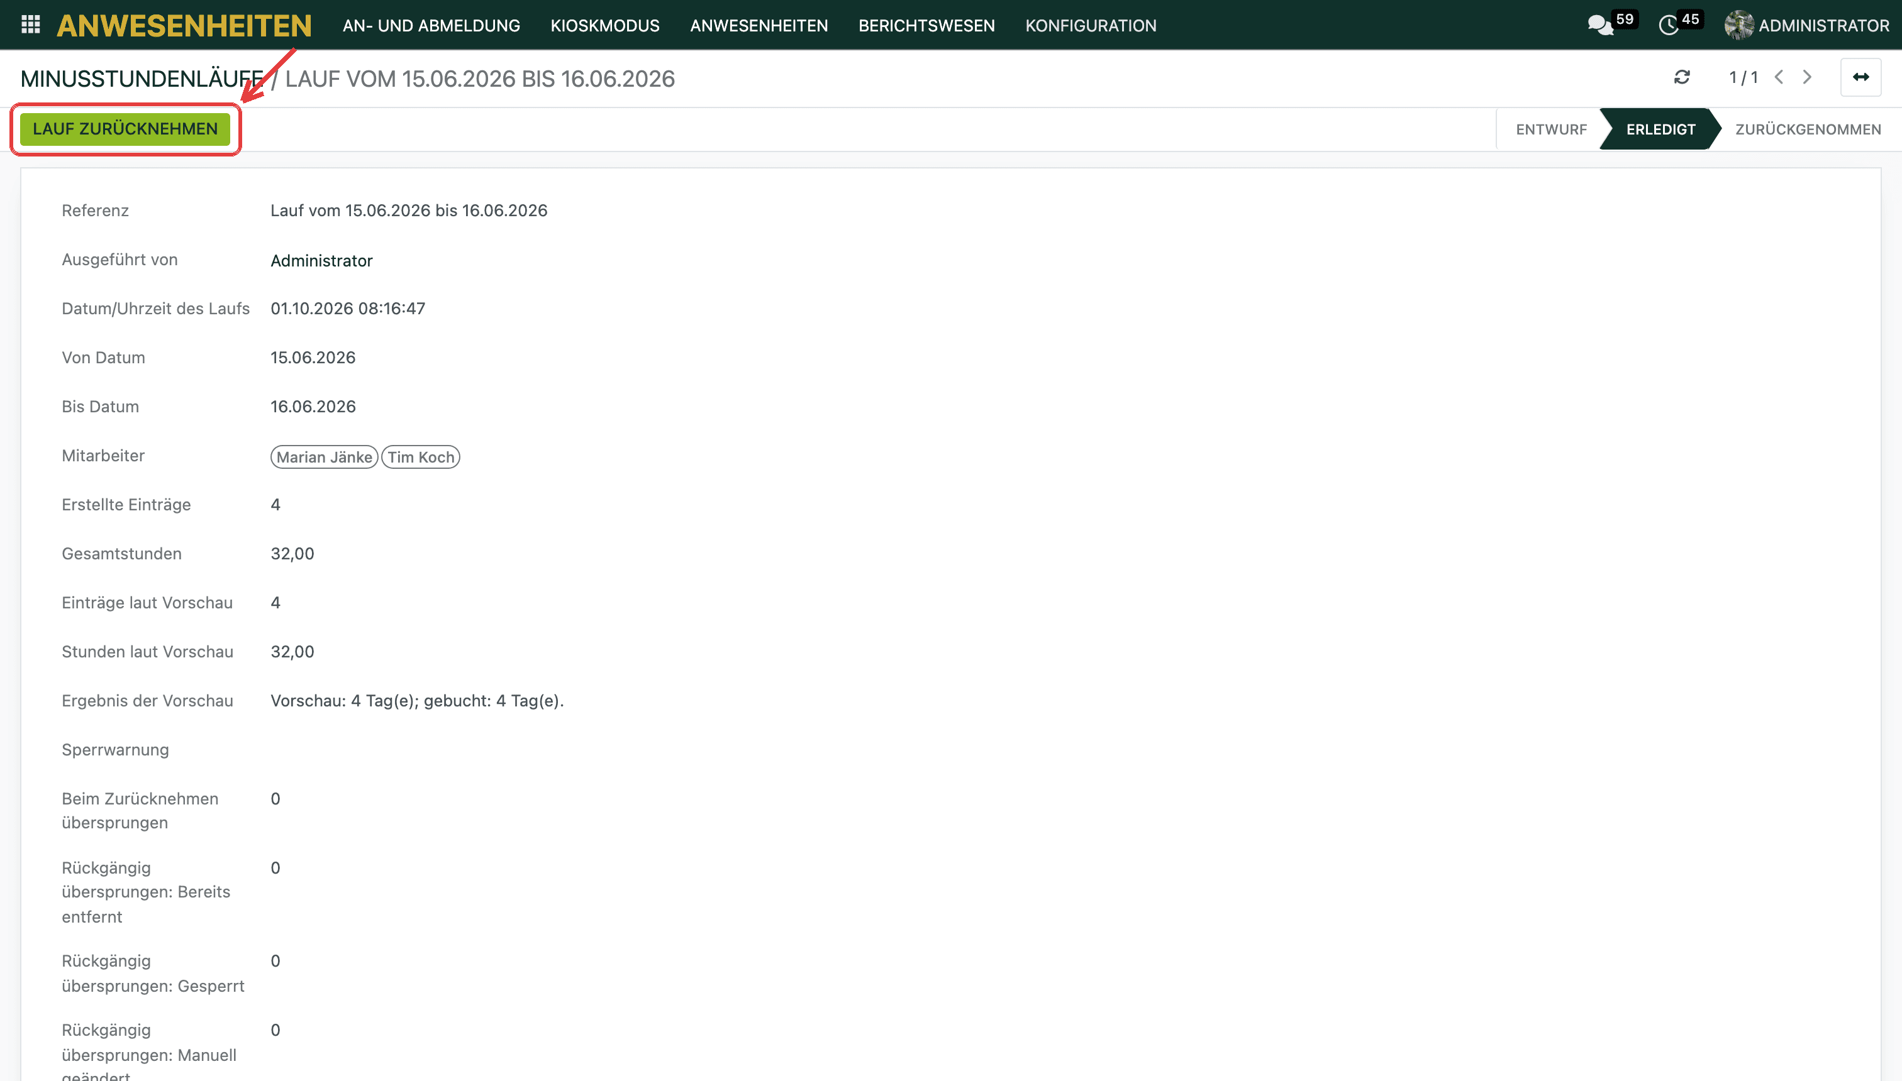The width and height of the screenshot is (1902, 1081).
Task: Click the Ergebnis der Vorschau result text
Action: click(x=417, y=700)
